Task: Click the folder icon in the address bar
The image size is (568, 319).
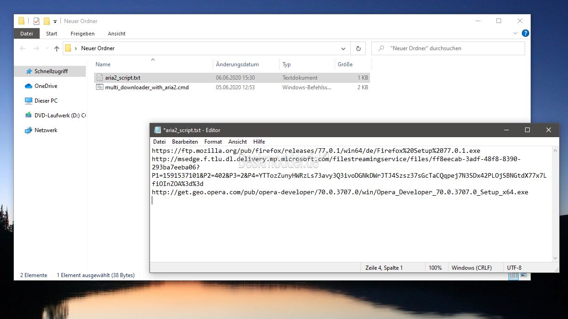Action: pos(68,48)
